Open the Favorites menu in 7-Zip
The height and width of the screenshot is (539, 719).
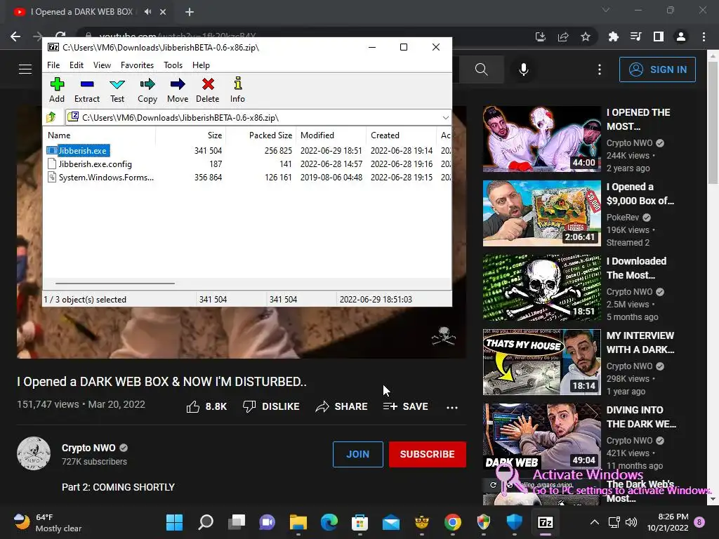(137, 65)
